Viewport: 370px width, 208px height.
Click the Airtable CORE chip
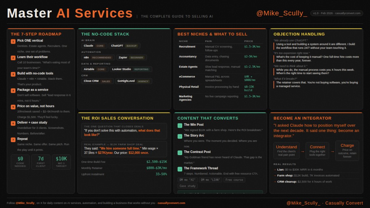click(x=95, y=69)
